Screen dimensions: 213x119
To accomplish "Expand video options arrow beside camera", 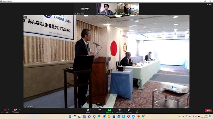I will [x=19, y=110].
